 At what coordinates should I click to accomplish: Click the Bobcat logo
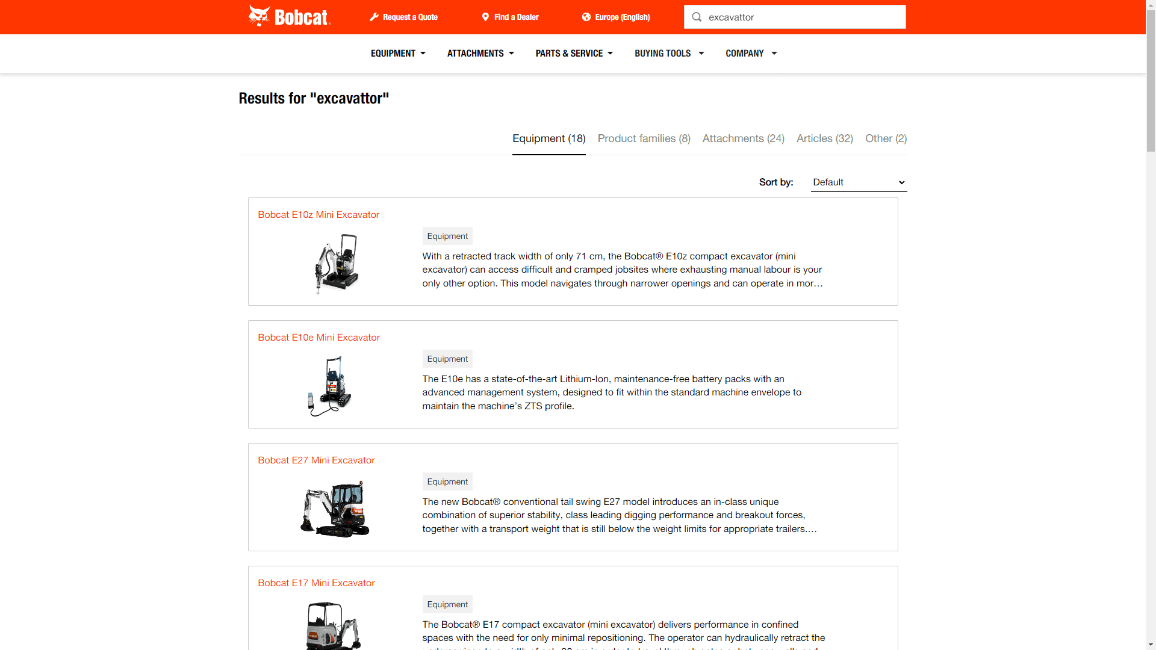pyautogui.click(x=289, y=16)
